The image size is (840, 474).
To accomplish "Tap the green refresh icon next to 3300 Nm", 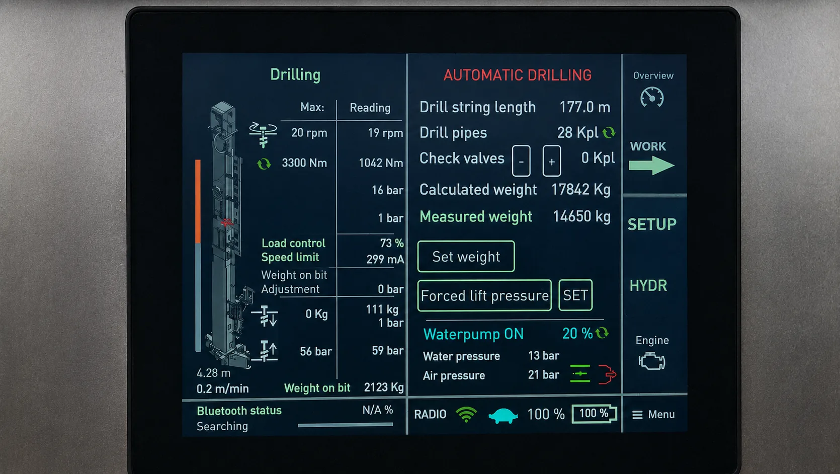I will click(x=264, y=164).
